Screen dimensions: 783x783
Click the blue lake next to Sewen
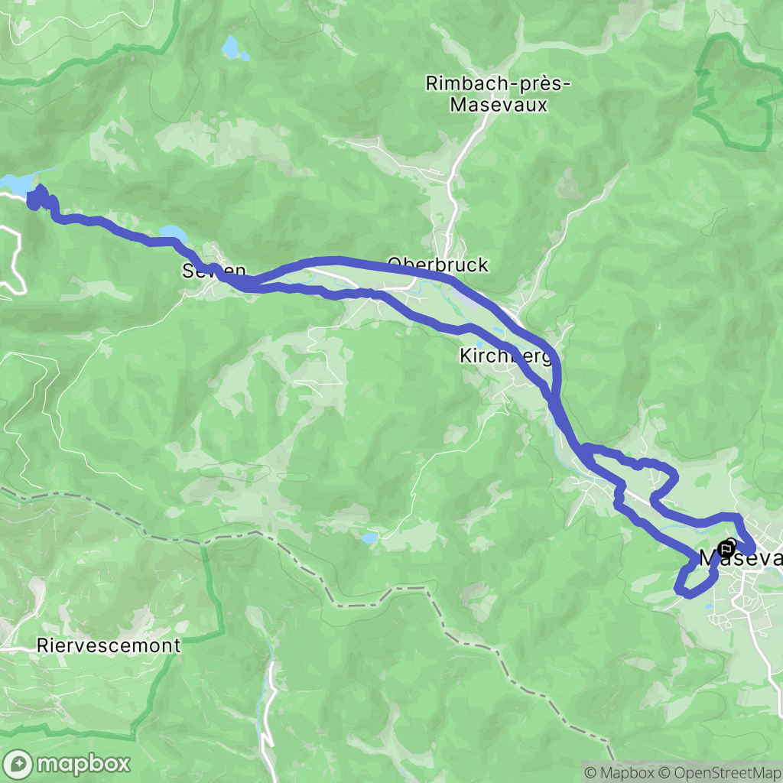pyautogui.click(x=174, y=232)
